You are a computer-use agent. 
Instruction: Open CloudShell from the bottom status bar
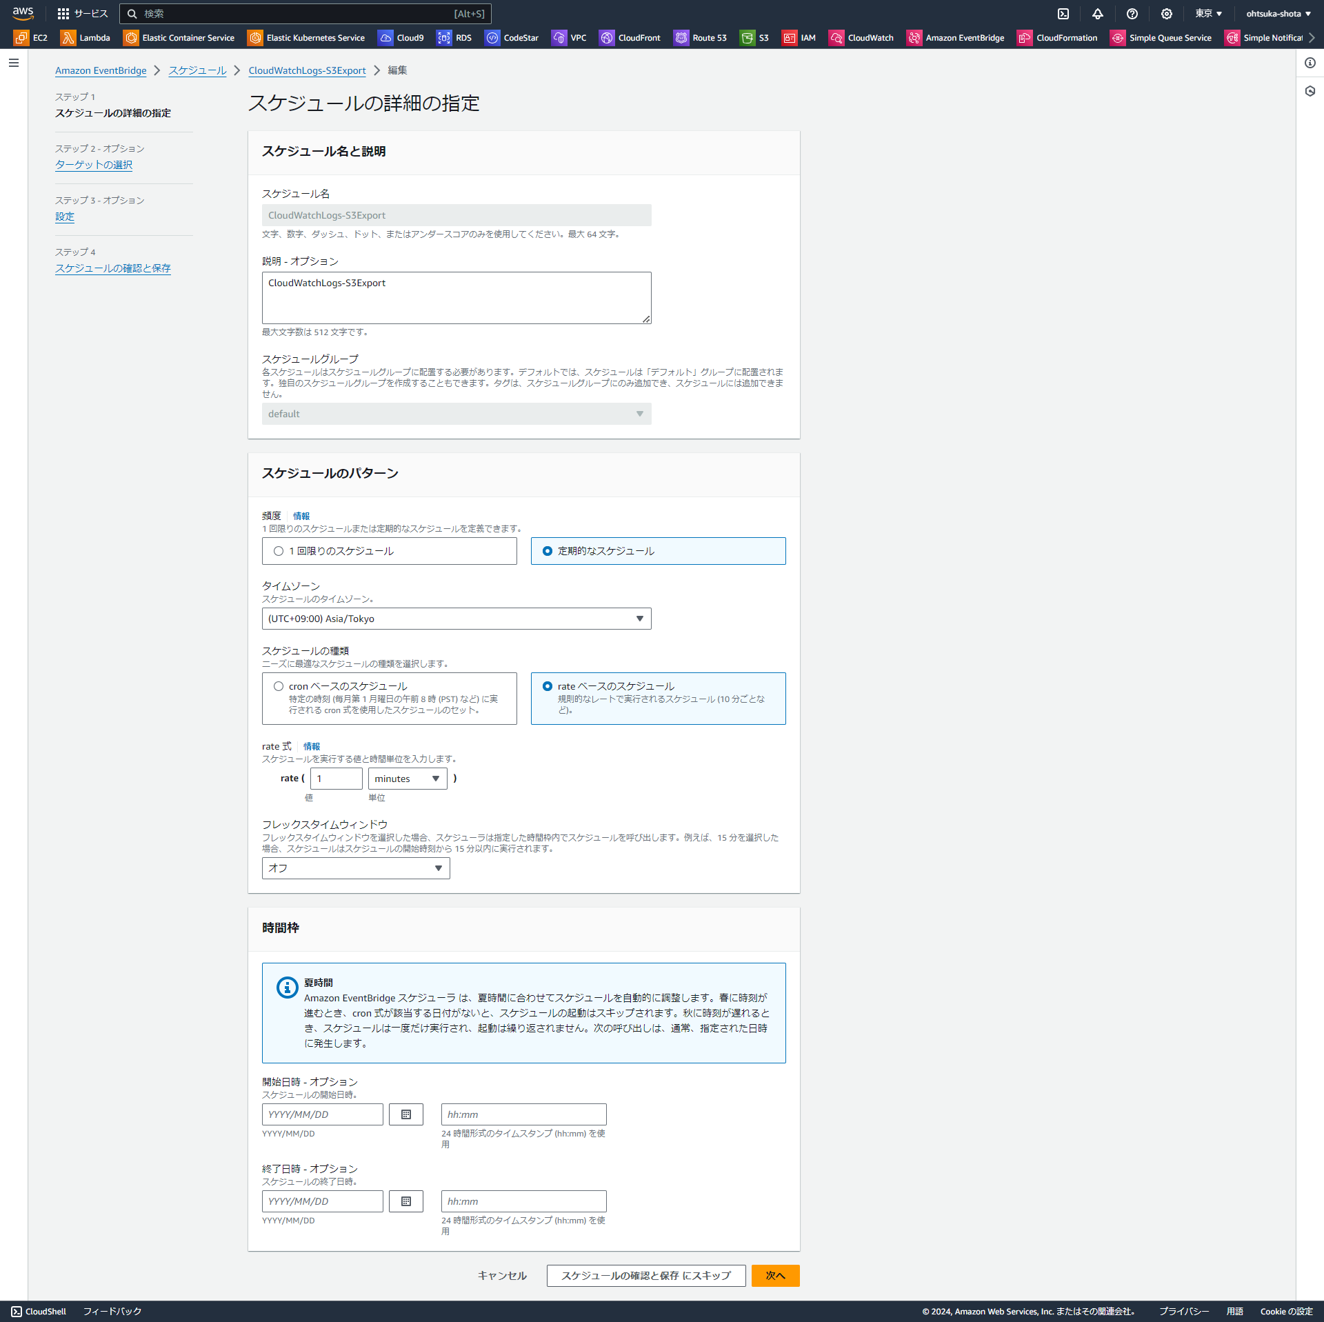click(39, 1311)
